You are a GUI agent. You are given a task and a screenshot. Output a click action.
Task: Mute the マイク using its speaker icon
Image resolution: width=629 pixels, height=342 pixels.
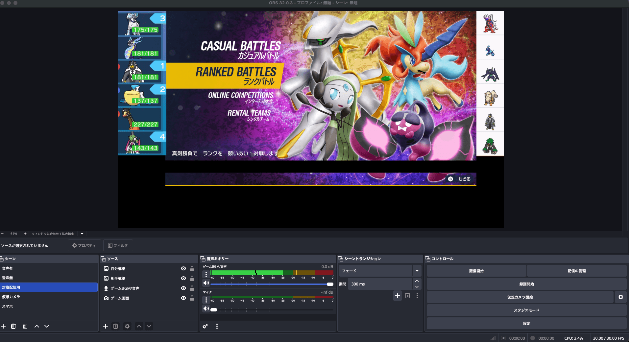pos(206,308)
